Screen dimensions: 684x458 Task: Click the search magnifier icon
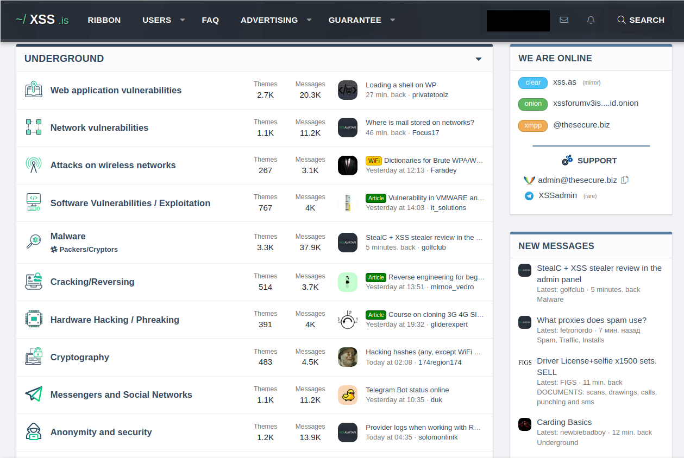[621, 20]
